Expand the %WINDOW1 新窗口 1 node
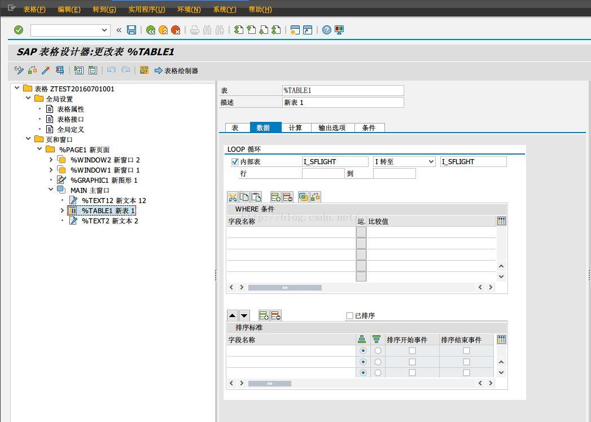 pyautogui.click(x=51, y=170)
